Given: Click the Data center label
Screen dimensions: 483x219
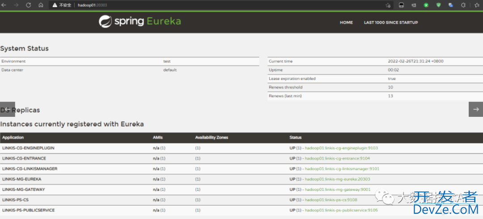Looking at the screenshot, I should click(x=13, y=70).
